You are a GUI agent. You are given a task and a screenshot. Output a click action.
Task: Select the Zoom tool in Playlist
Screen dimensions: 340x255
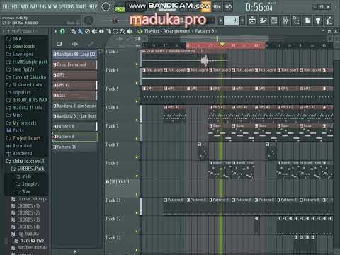pos(123,31)
